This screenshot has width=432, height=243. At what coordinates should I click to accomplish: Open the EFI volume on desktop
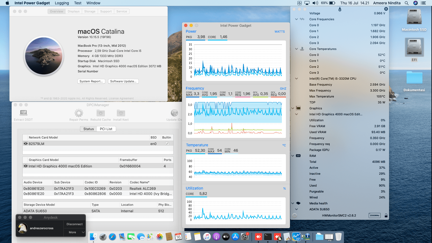(414, 47)
